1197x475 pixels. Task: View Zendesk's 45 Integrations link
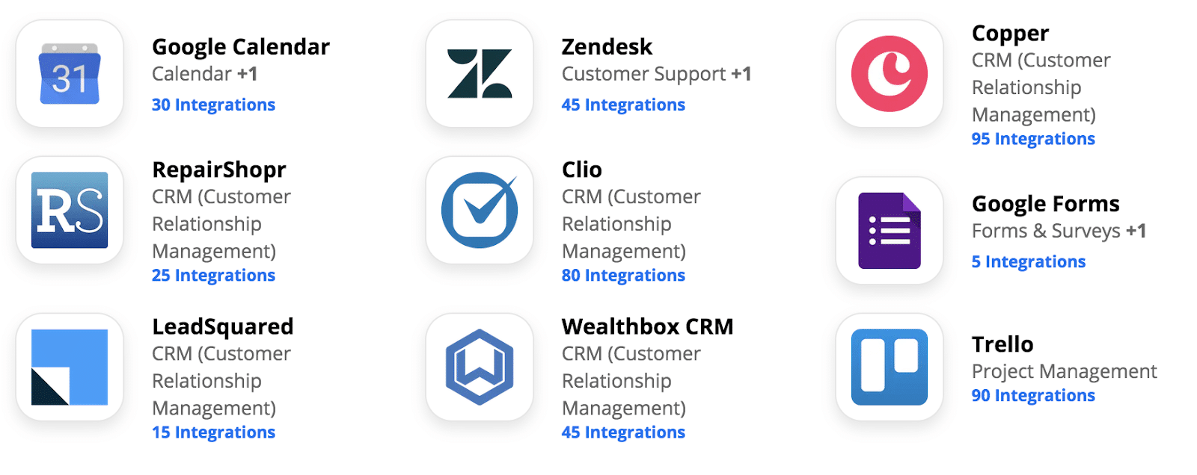coord(623,105)
